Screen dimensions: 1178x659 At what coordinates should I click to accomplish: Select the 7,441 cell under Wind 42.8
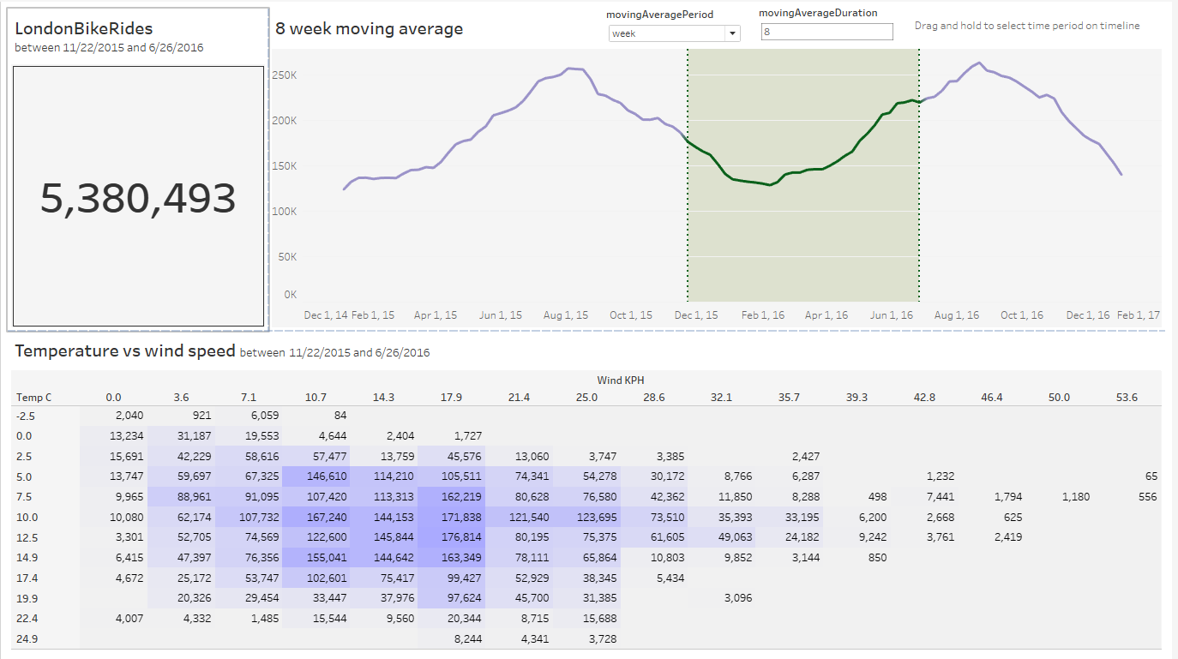point(924,497)
